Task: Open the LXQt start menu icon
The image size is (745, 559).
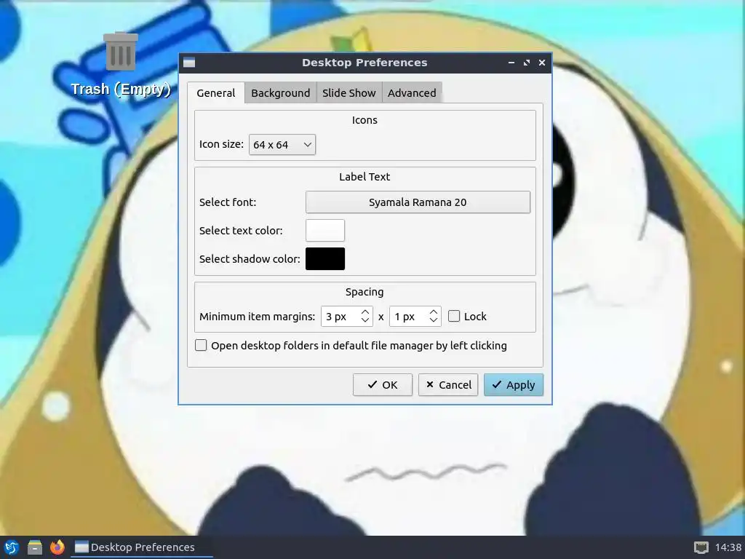Action: (12, 547)
